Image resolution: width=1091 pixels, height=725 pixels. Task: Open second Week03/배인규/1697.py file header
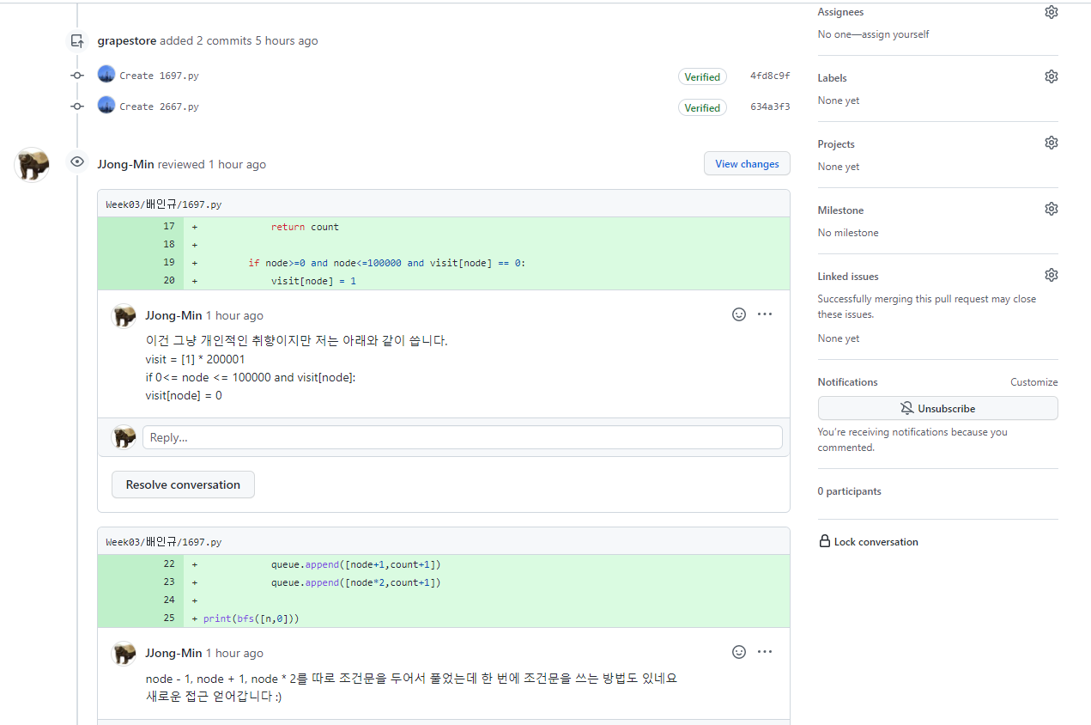164,542
